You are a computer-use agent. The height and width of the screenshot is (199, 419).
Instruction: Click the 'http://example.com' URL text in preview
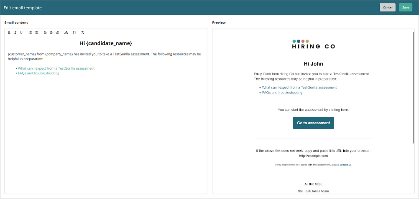tap(314, 156)
